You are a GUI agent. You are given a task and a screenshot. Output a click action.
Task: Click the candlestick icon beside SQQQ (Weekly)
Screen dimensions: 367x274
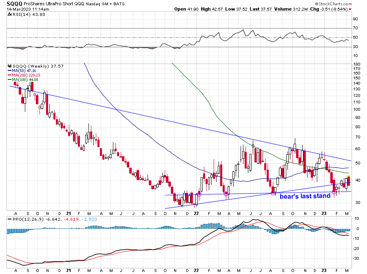[10, 66]
